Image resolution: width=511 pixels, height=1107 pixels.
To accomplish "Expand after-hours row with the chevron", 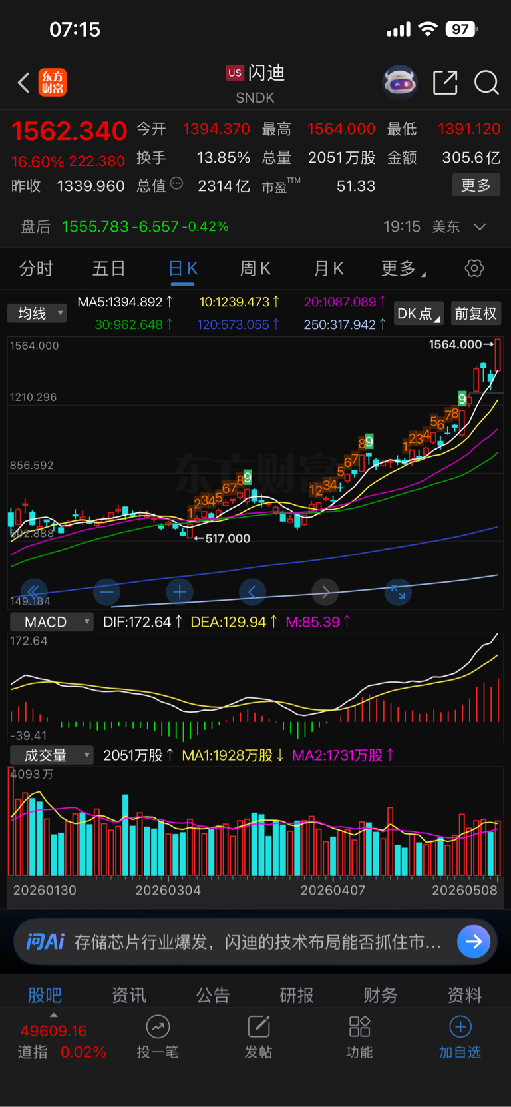I will pos(480,227).
